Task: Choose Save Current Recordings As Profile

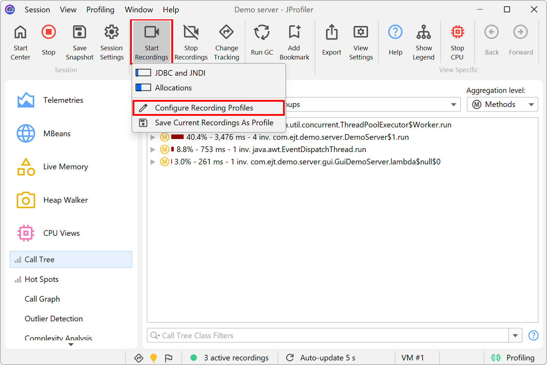Action: [209, 123]
